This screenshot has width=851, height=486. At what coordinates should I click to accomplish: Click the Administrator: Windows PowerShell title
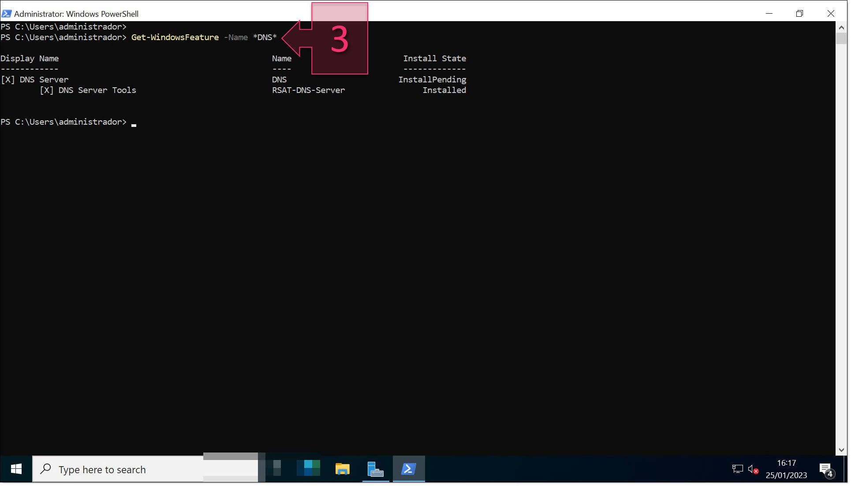77,14
